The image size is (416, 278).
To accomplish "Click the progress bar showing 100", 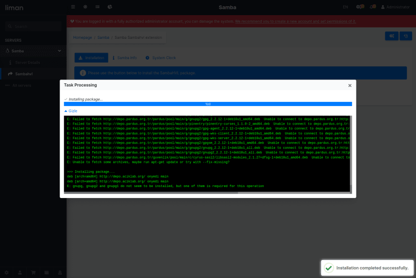I will 208,104.
